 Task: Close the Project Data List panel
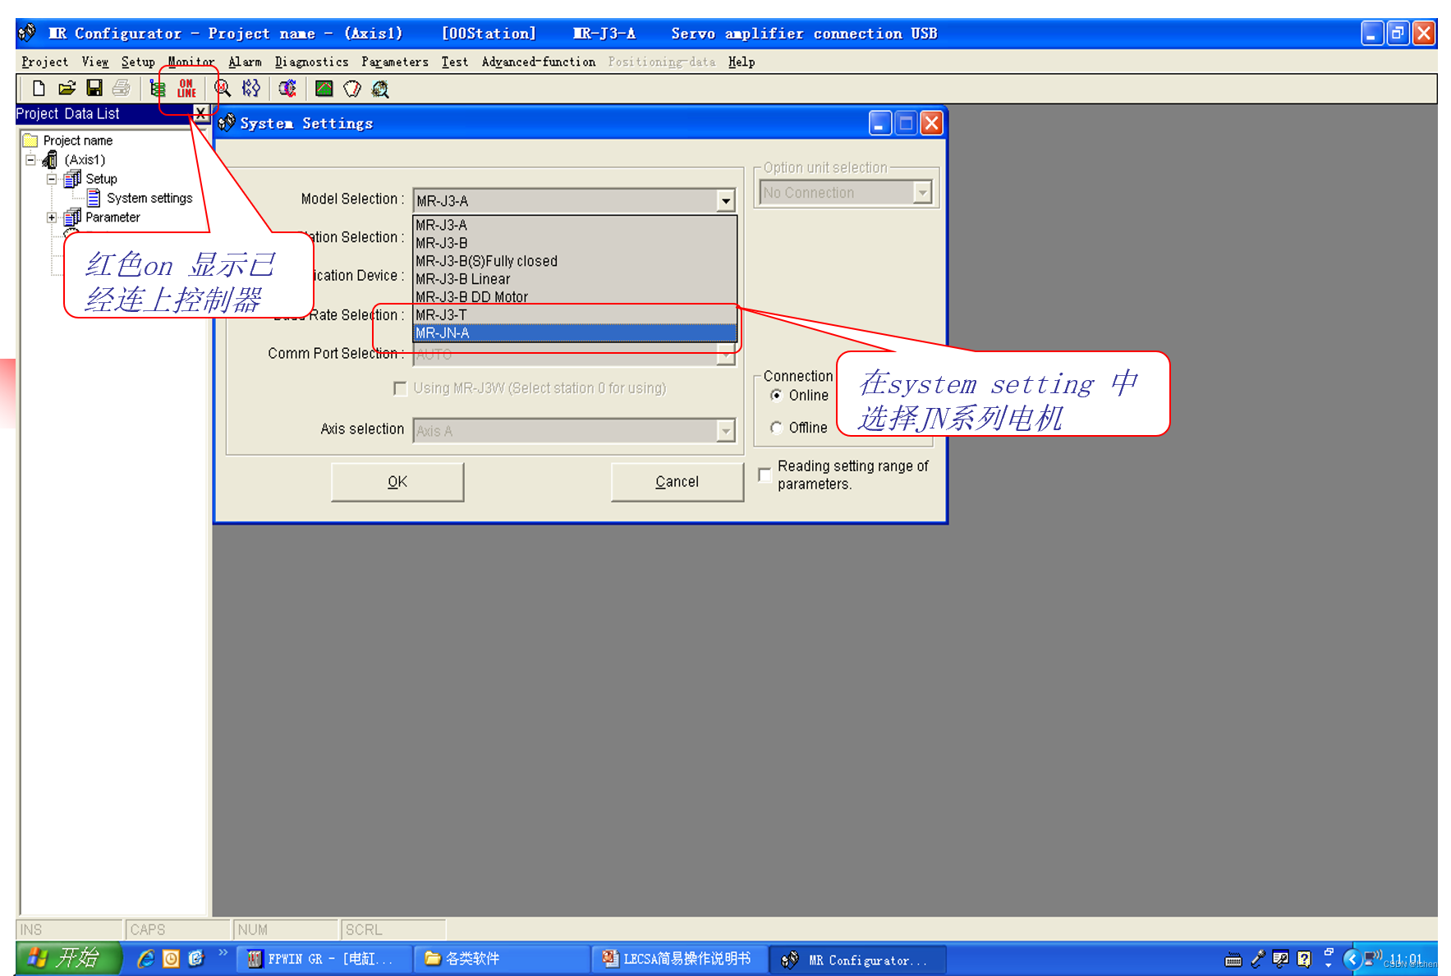200,112
